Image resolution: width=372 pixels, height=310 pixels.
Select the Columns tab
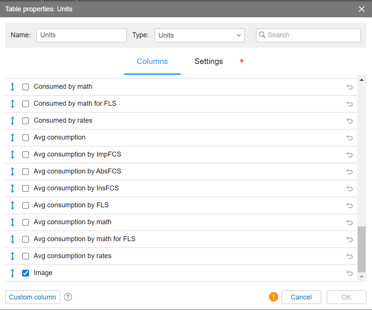click(x=152, y=61)
